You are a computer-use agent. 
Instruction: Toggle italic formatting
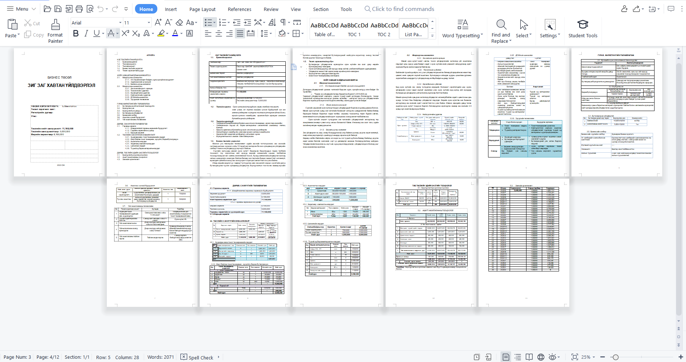[86, 34]
